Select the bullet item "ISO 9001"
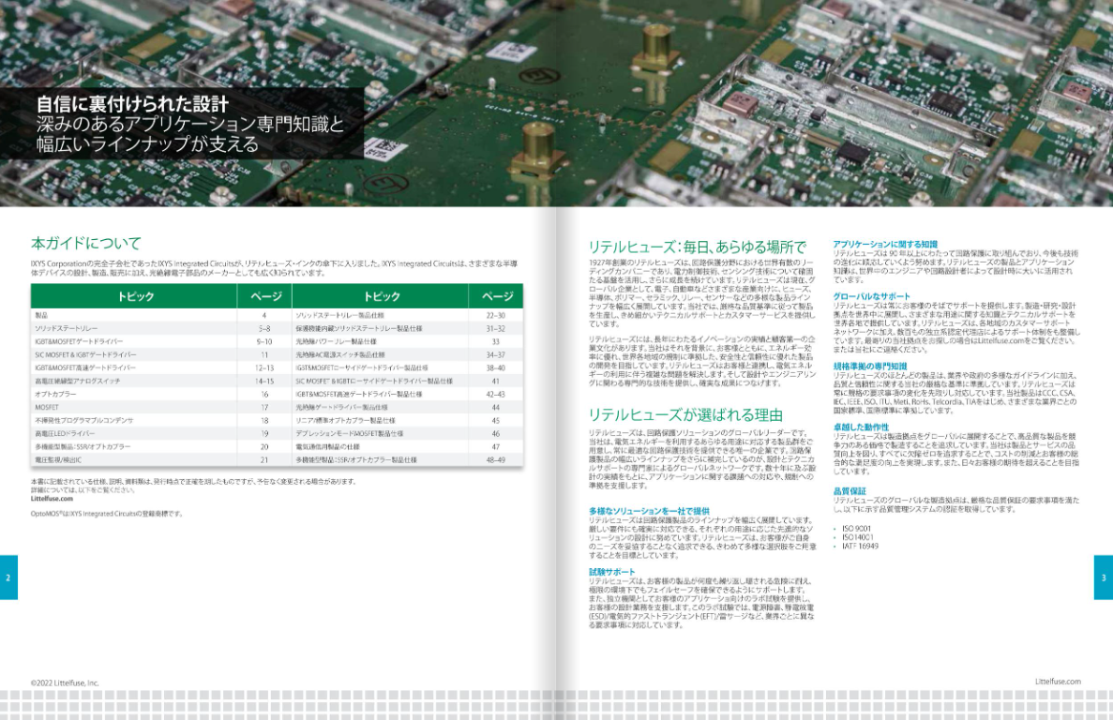Viewport: 1113px width, 720px height. coord(856,529)
